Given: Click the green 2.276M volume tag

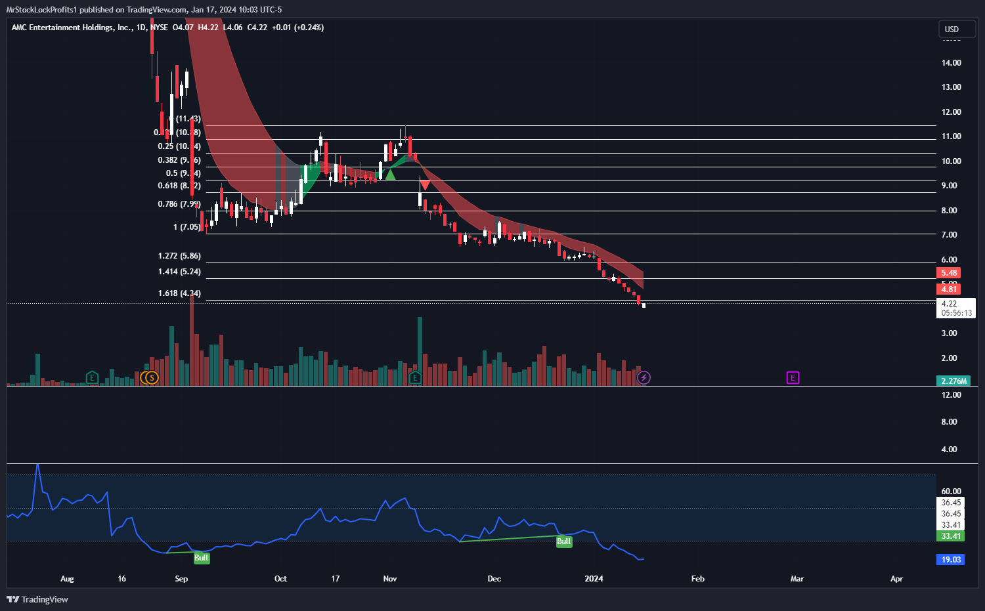Looking at the screenshot, I should pos(953,381).
